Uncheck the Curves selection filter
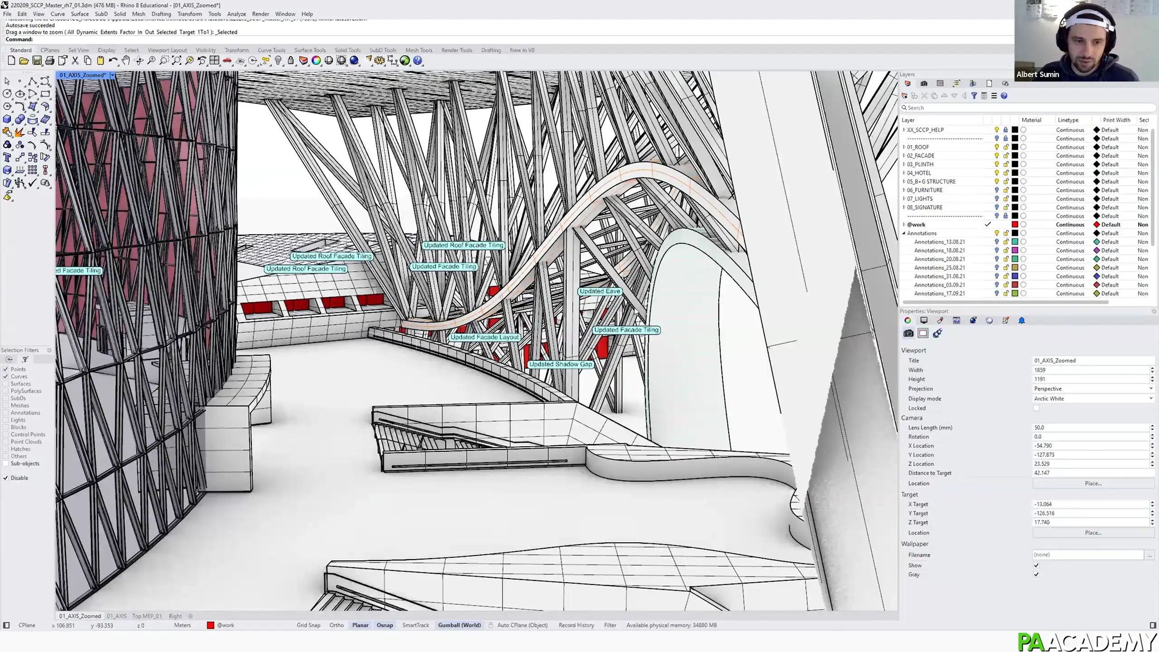The image size is (1159, 652). point(6,376)
